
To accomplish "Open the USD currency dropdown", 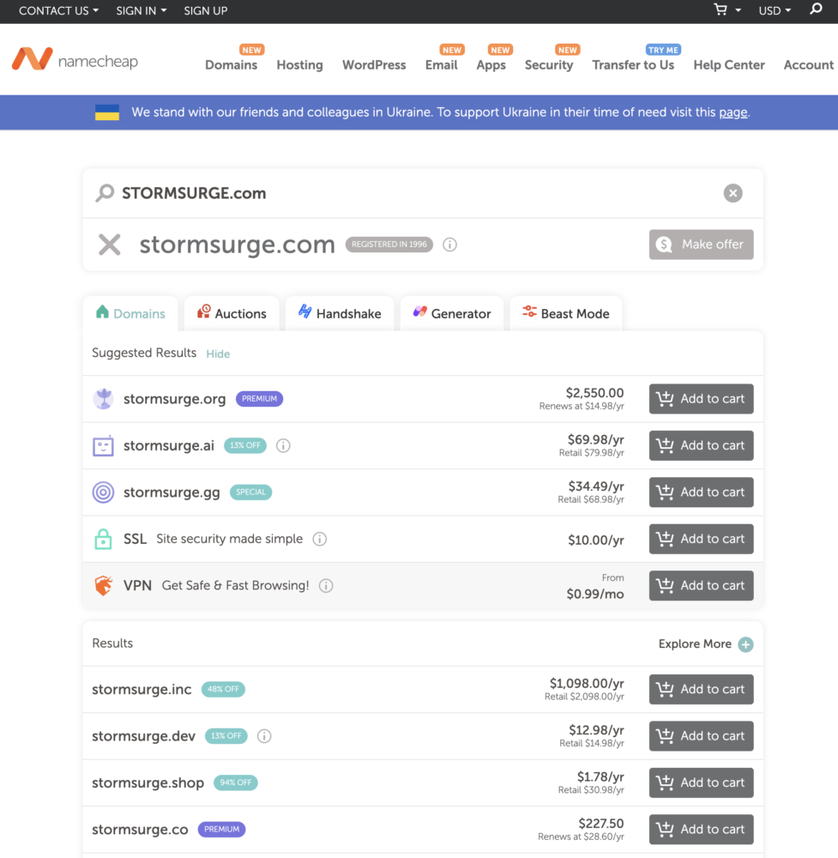I will click(x=775, y=10).
